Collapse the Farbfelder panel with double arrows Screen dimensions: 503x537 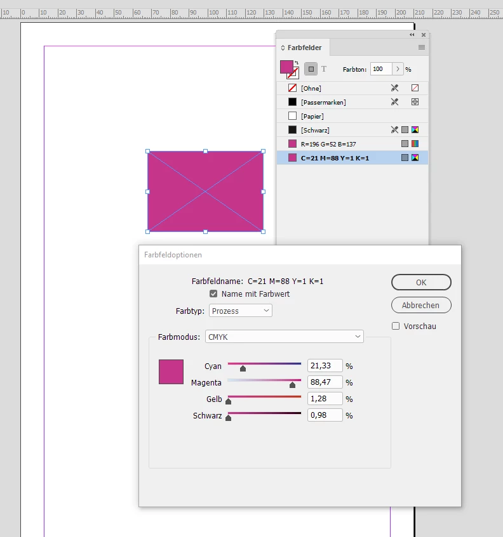click(412, 35)
